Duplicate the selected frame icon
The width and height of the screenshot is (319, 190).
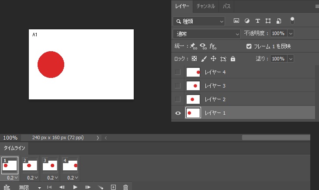coord(113,187)
